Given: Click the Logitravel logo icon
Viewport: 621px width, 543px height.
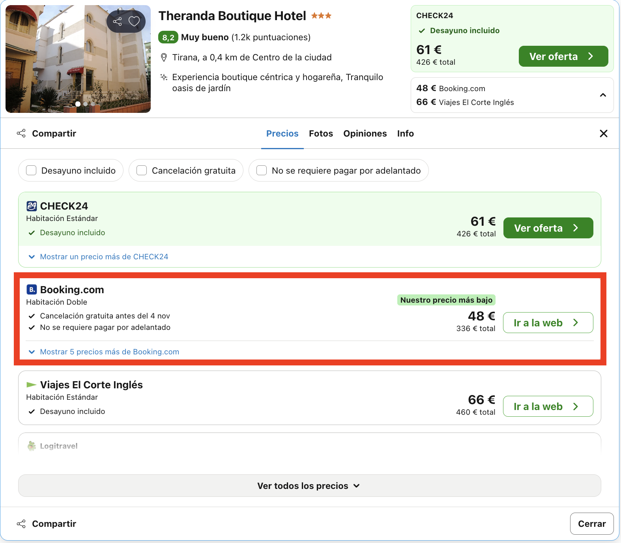Looking at the screenshot, I should click(32, 446).
